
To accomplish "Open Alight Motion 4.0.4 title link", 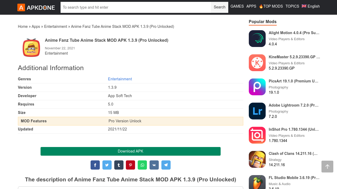I will point(294,33).
